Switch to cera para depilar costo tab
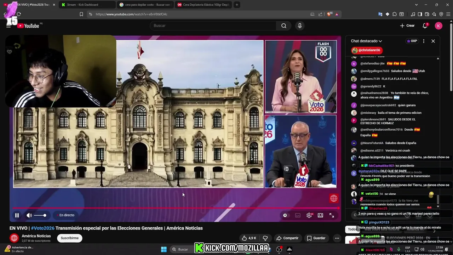This screenshot has width=453, height=255. pyautogui.click(x=145, y=5)
